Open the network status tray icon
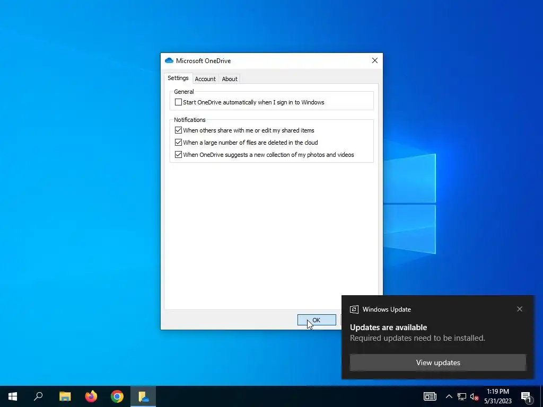 (x=462, y=396)
